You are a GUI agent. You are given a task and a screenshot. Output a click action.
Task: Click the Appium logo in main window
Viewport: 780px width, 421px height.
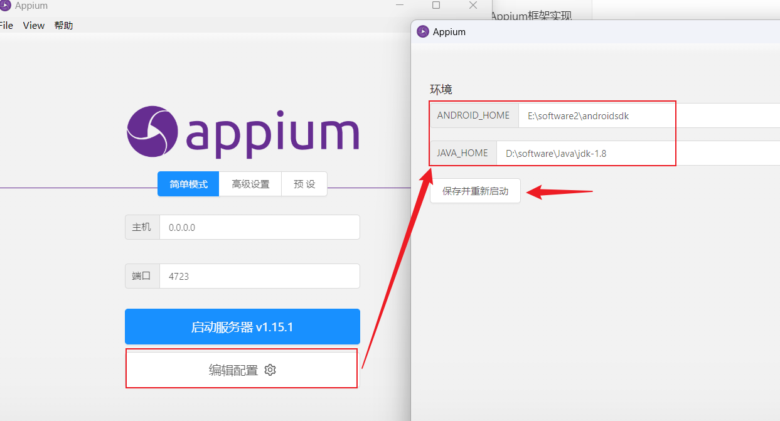(x=243, y=132)
